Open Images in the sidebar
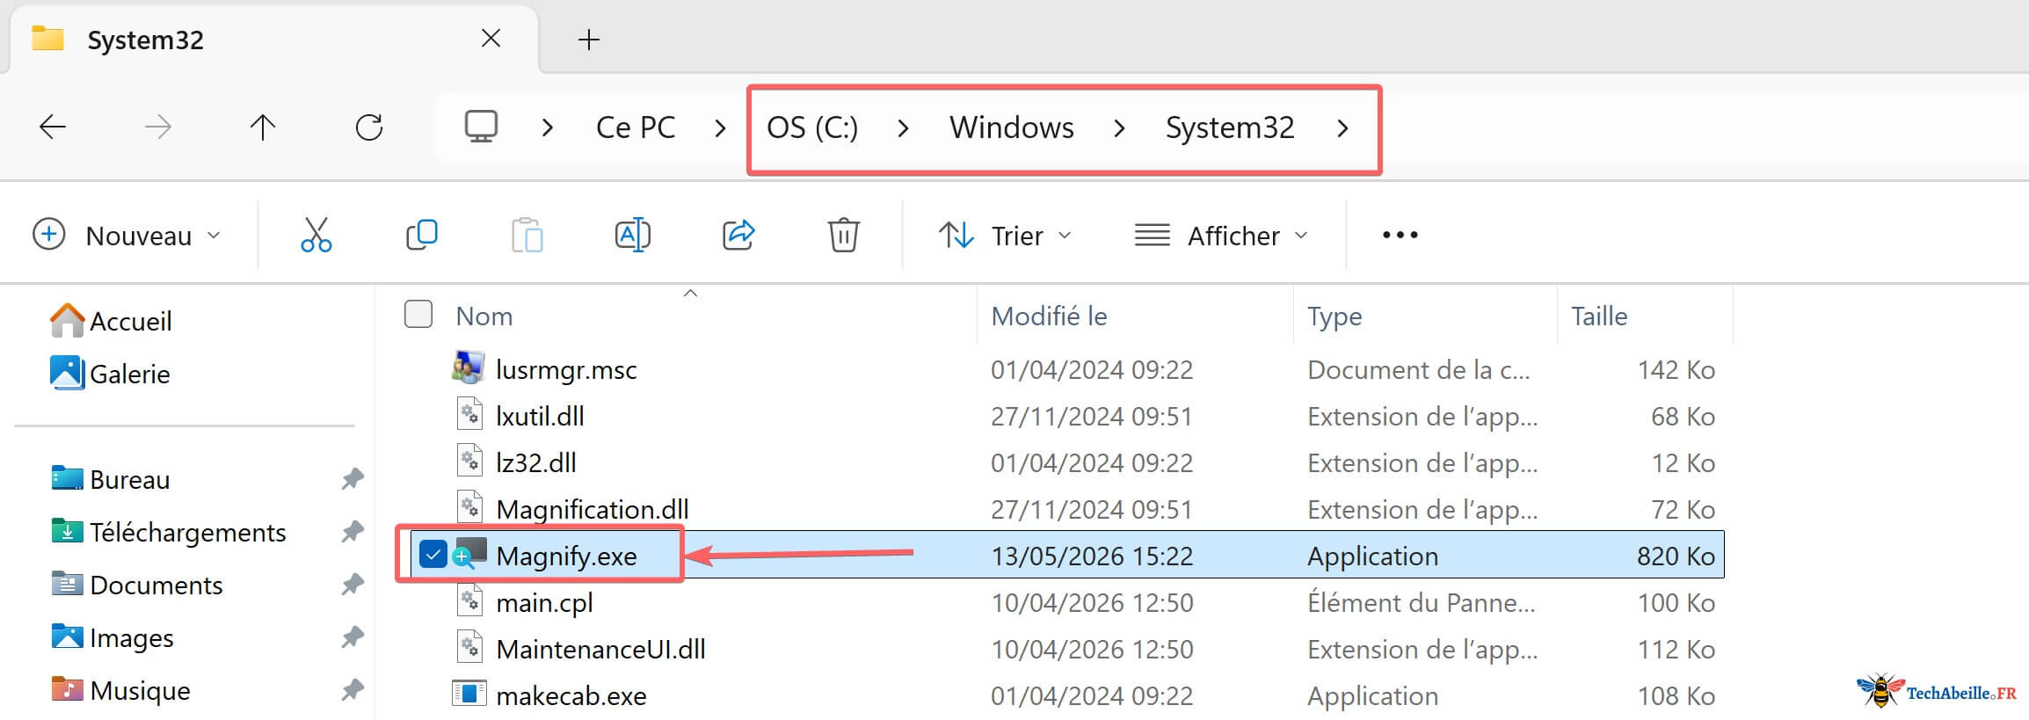2029x720 pixels. 131,637
